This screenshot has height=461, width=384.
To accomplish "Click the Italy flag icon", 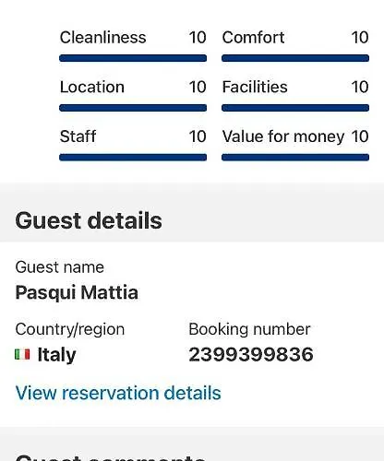I will [x=22, y=354].
